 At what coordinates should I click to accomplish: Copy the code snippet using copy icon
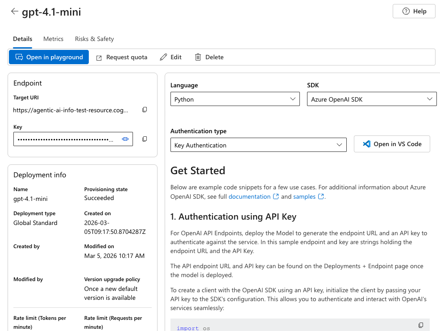click(421, 325)
